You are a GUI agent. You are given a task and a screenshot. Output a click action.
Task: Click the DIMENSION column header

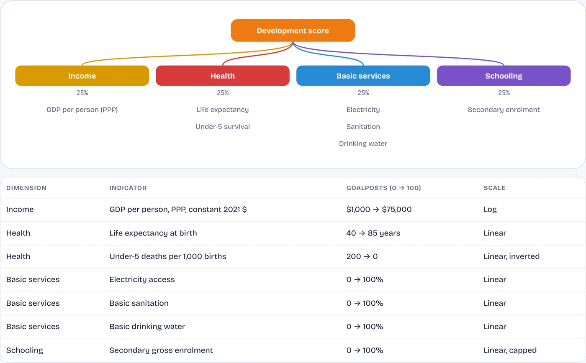(x=26, y=188)
